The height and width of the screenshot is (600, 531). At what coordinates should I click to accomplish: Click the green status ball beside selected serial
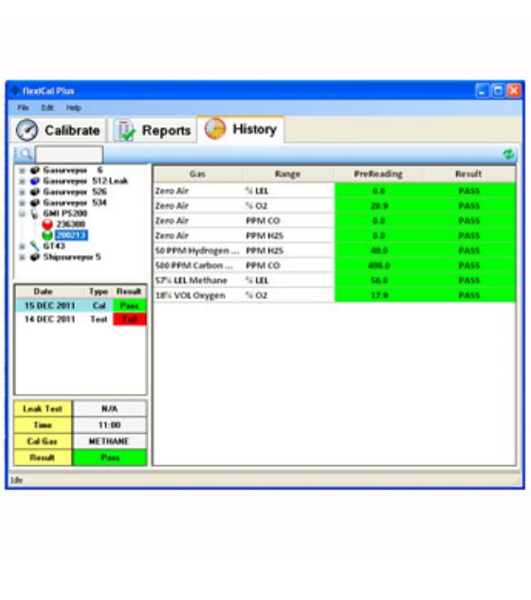point(47,234)
